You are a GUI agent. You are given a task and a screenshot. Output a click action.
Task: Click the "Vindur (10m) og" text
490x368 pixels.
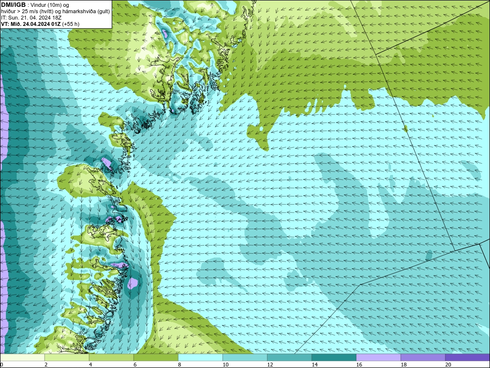50,5
